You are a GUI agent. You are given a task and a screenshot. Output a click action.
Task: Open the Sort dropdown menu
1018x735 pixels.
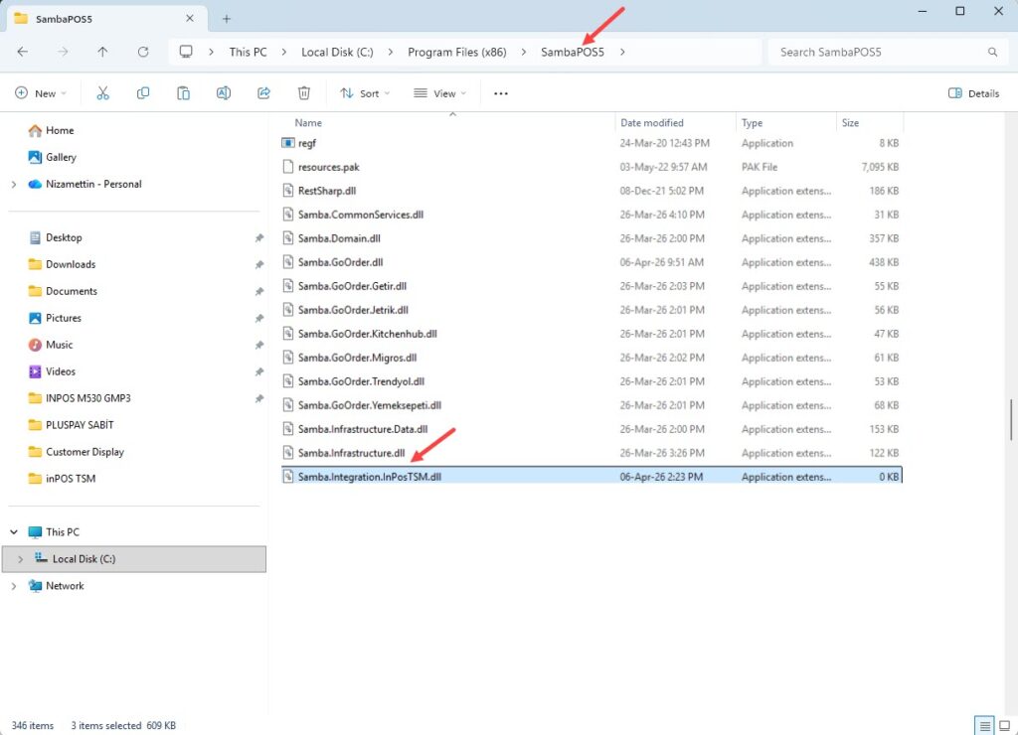[x=364, y=93]
